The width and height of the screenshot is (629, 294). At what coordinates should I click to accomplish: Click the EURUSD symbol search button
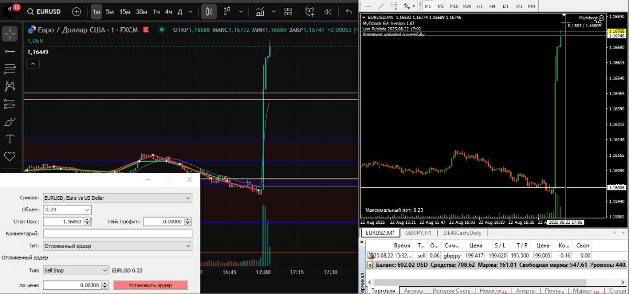(44, 12)
